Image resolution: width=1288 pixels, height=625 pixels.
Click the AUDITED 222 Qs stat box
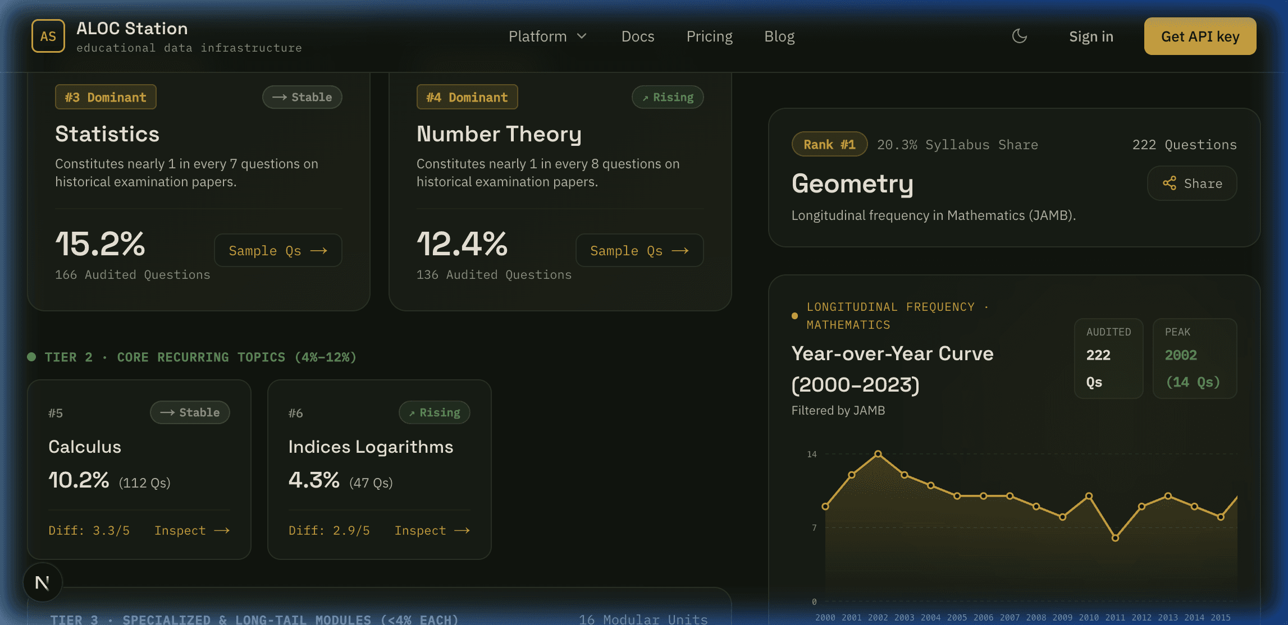1109,359
